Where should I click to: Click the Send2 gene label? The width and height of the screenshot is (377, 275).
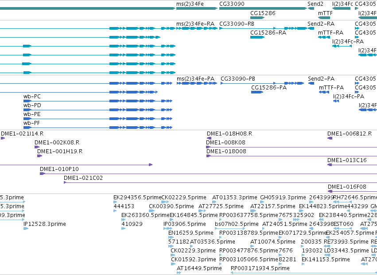(315, 4)
